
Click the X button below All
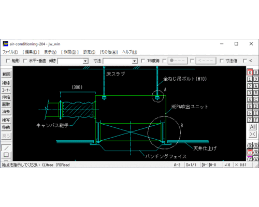click(x=253, y=134)
